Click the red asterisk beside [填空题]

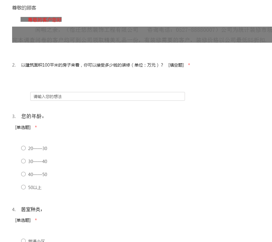coord(189,65)
